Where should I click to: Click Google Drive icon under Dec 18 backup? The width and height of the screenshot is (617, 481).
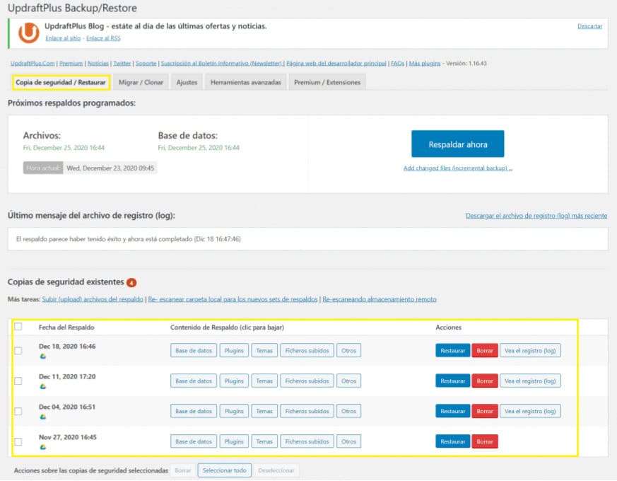tap(43, 356)
